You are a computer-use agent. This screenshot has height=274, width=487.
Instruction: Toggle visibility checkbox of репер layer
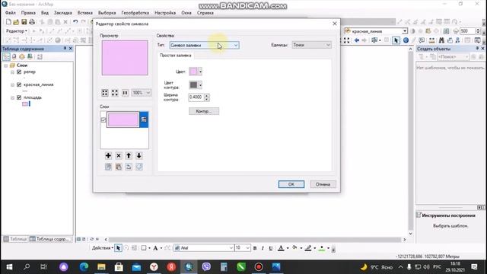tap(19, 72)
